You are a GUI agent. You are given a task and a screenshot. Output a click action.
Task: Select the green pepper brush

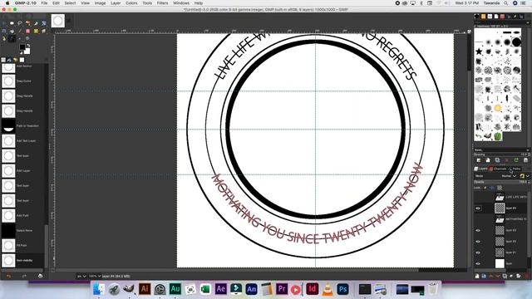coord(497,136)
